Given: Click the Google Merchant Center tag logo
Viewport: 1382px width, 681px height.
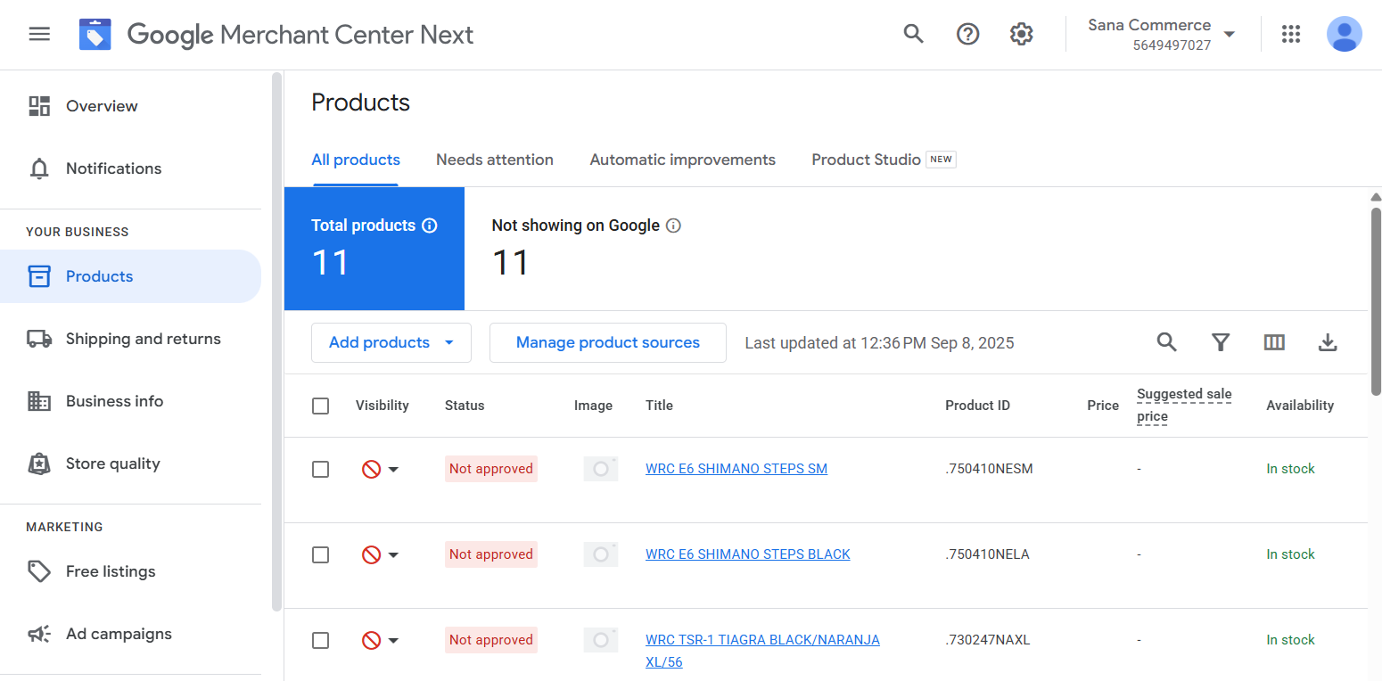Looking at the screenshot, I should point(95,35).
